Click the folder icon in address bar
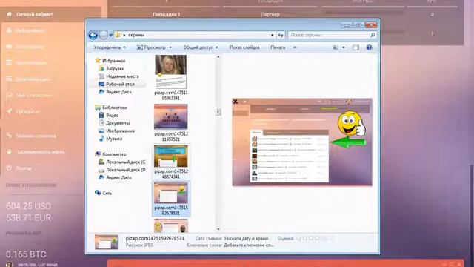Viewport: 474px width, 267px height. (118, 35)
